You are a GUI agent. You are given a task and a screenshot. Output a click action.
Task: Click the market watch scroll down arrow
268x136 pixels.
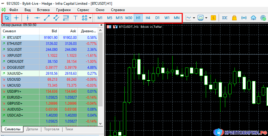[100, 123]
